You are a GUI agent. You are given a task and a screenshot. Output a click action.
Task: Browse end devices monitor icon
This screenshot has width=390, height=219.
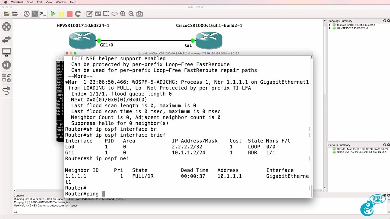point(6,52)
